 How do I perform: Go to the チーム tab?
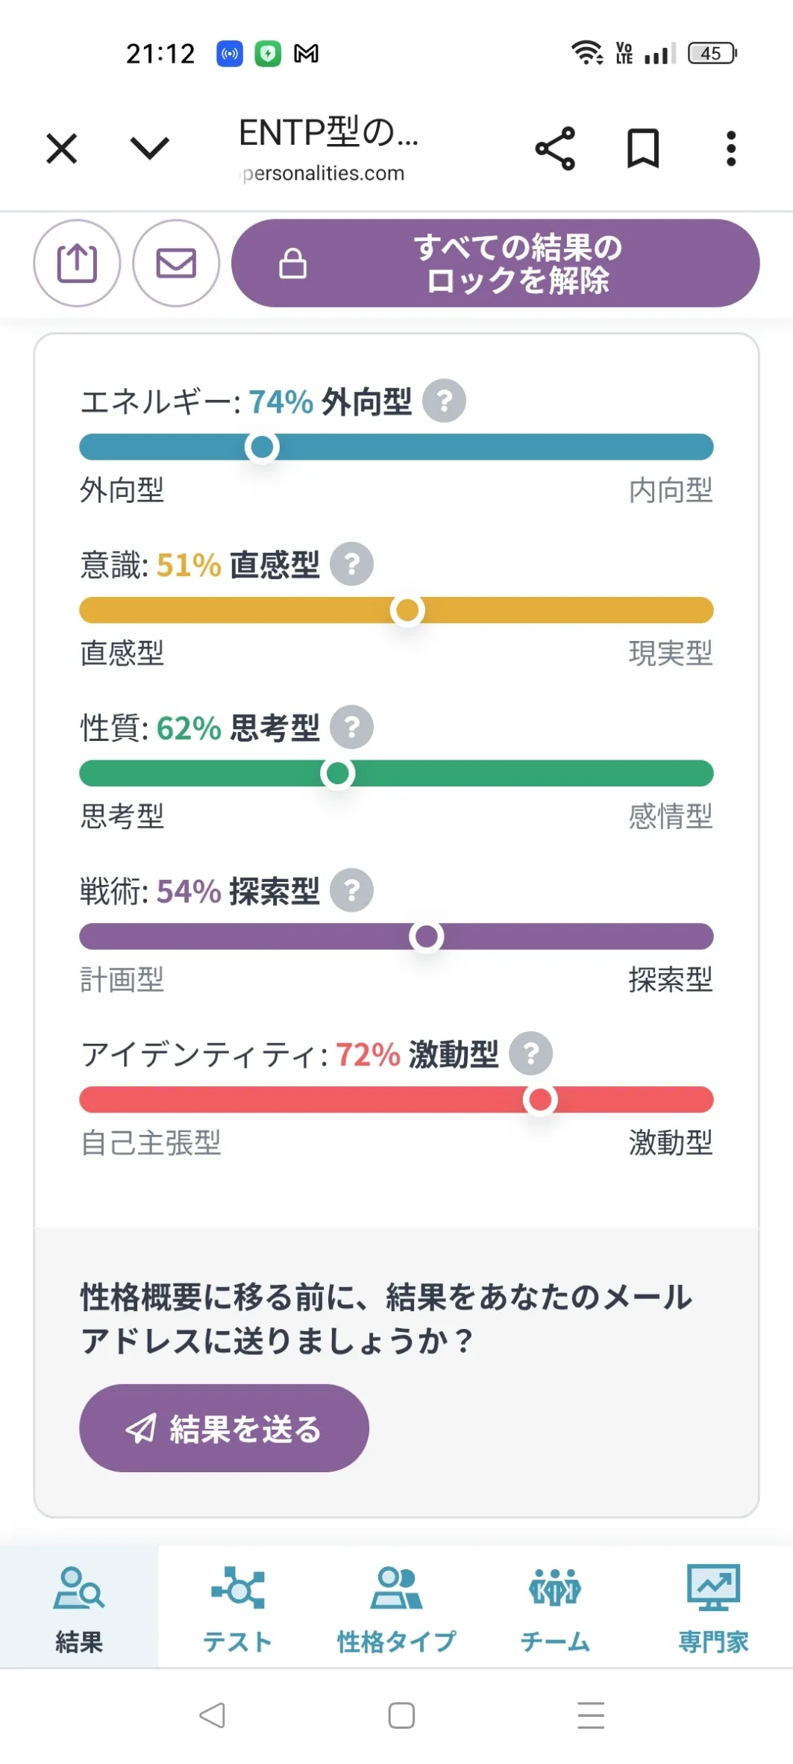point(555,1607)
